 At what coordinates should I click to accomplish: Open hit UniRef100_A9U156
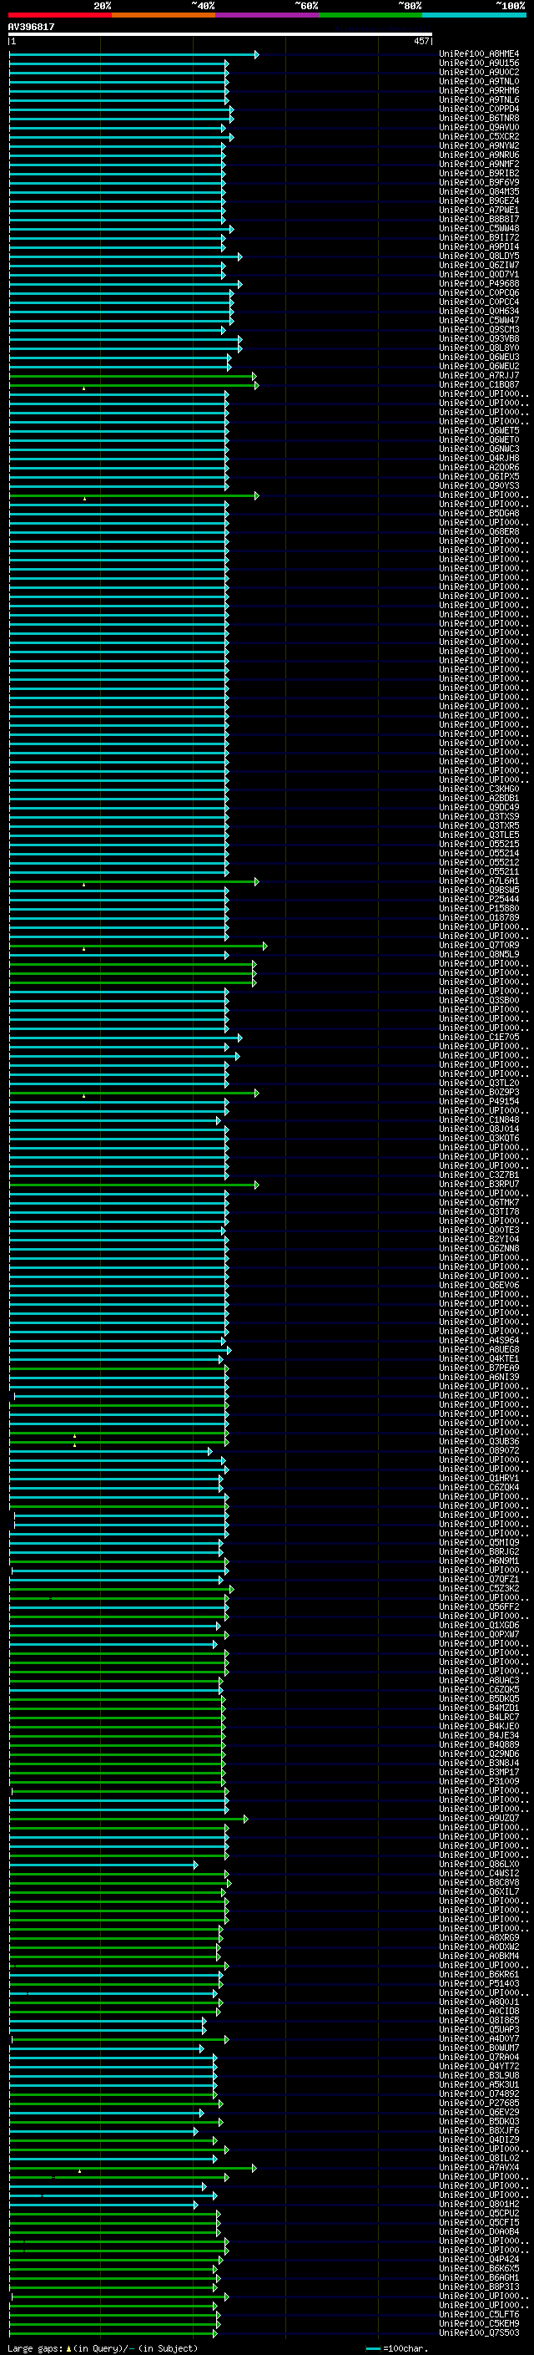(x=478, y=63)
